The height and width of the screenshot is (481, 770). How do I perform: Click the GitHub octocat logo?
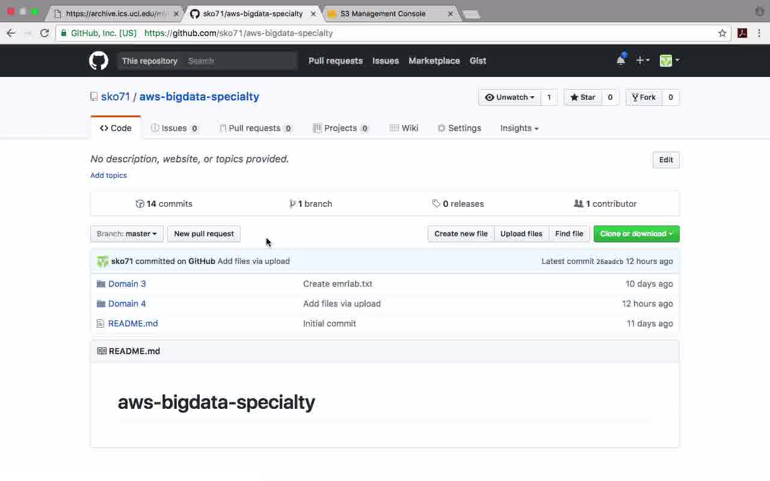(x=99, y=61)
